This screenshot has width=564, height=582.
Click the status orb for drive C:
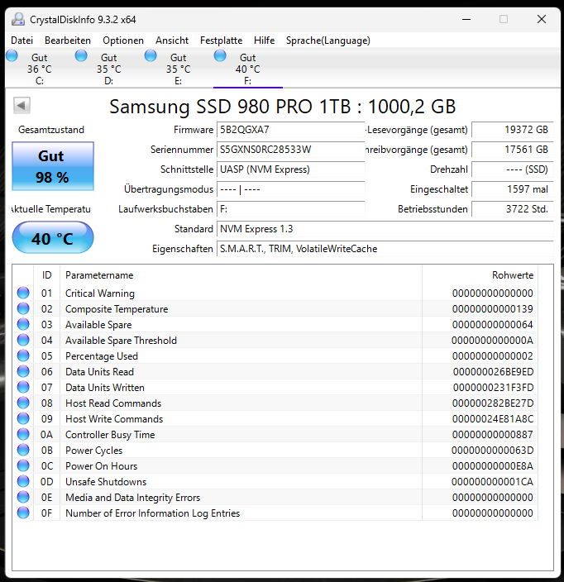[x=12, y=55]
